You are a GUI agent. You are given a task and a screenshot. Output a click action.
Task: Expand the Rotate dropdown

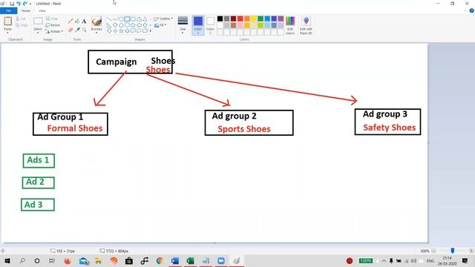coord(62,31)
